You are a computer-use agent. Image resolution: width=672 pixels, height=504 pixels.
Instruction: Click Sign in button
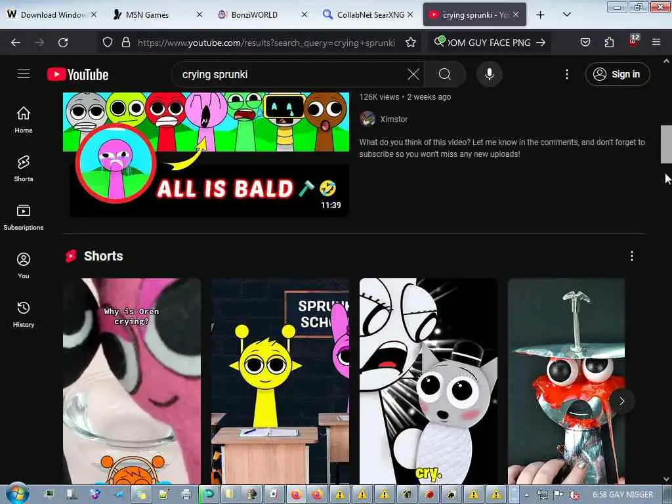click(x=617, y=74)
